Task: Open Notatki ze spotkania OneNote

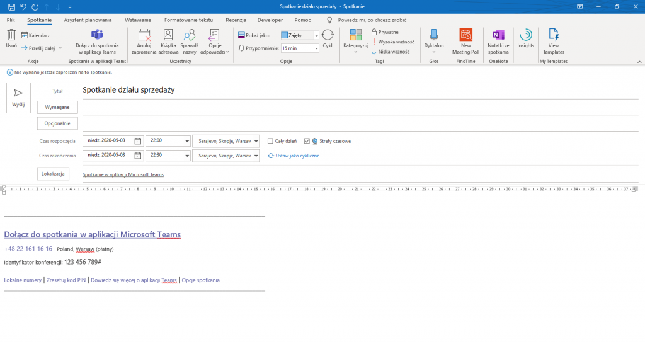Action: click(498, 35)
